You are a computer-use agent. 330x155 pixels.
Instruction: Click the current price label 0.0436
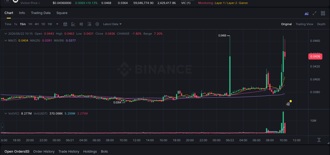point(315,56)
